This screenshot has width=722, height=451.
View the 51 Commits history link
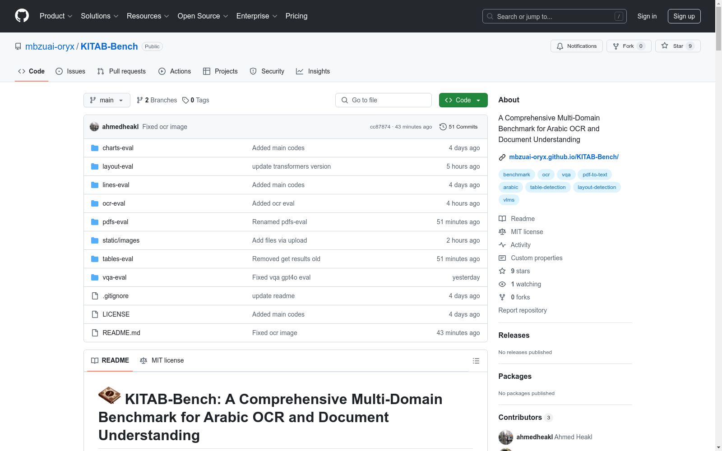coord(458,127)
